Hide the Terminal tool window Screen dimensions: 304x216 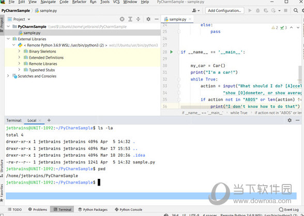(298, 120)
